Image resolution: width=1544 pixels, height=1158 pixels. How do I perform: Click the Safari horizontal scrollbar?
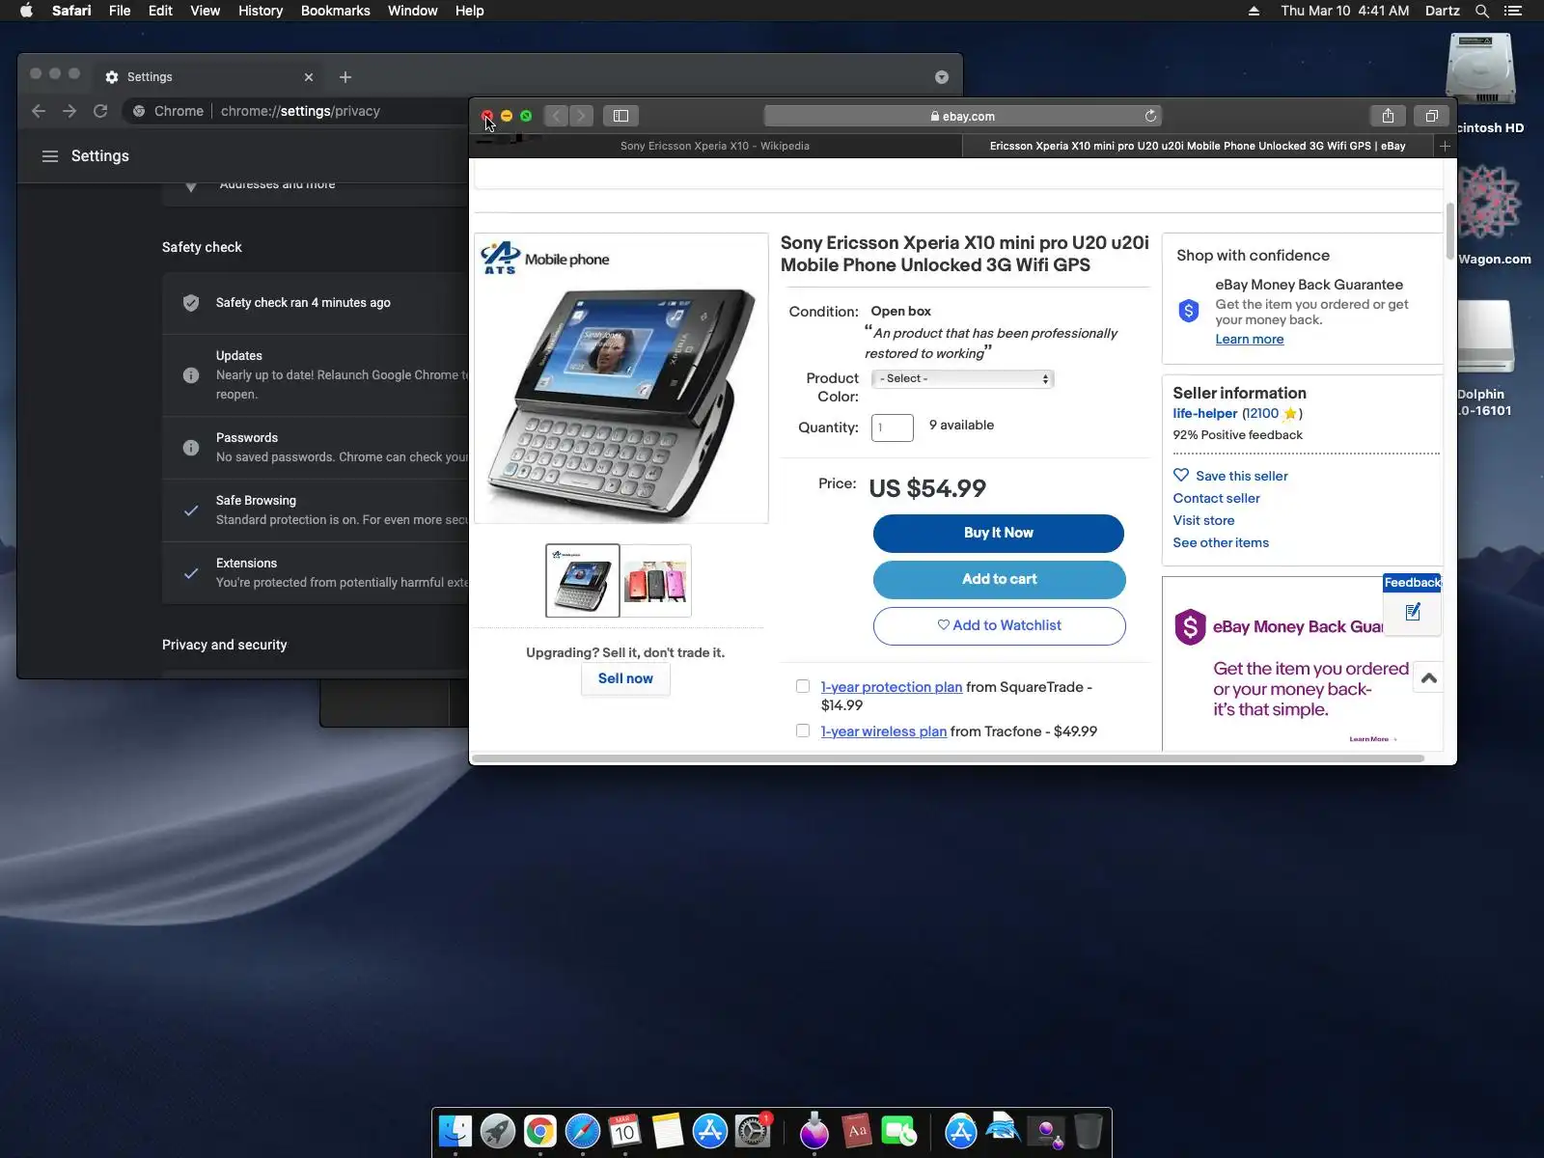point(948,758)
